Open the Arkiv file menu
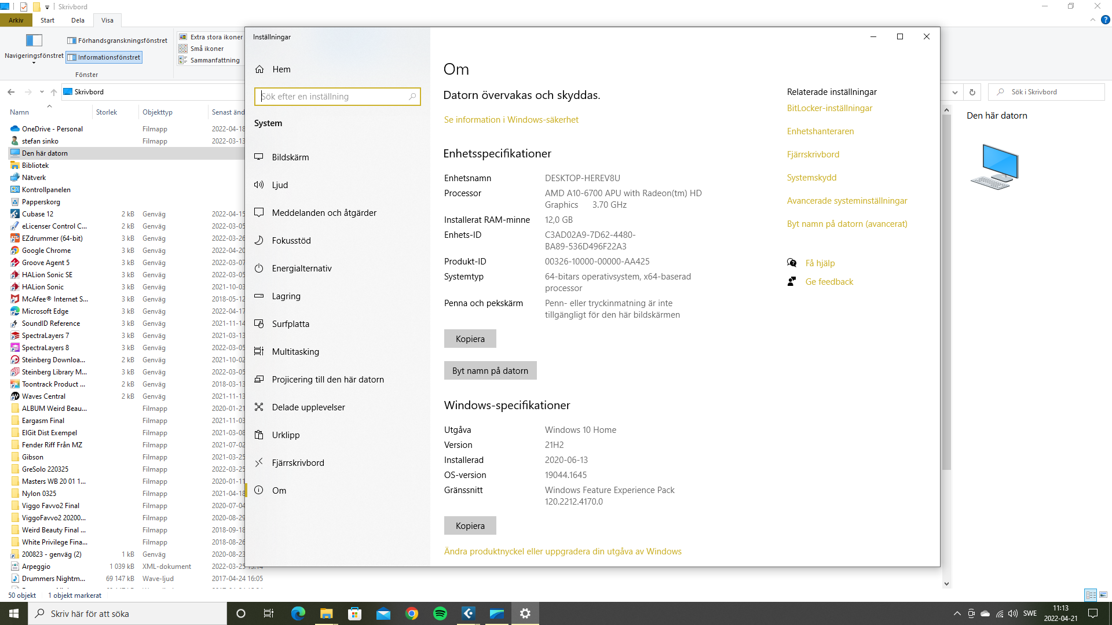Viewport: 1112px width, 625px height. pos(16,20)
